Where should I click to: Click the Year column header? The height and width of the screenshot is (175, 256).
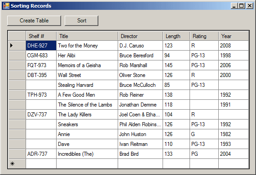point(234,36)
